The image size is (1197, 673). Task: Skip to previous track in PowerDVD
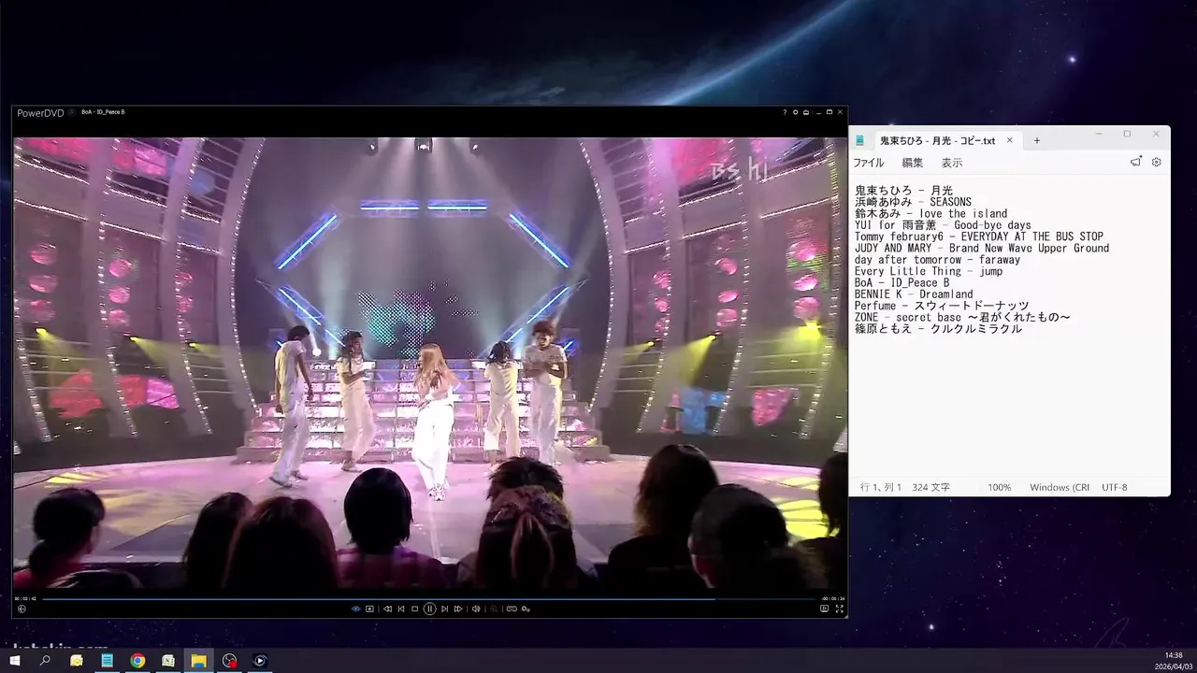point(401,609)
